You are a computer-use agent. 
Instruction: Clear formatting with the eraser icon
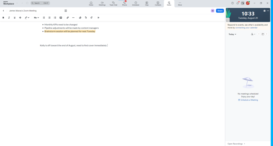[80, 18]
